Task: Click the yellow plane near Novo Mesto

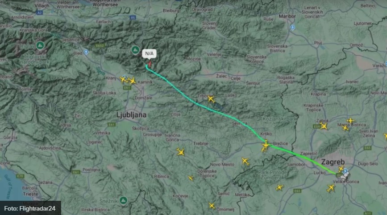Action: point(245,162)
